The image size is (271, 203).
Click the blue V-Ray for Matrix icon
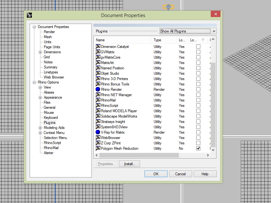point(98,132)
